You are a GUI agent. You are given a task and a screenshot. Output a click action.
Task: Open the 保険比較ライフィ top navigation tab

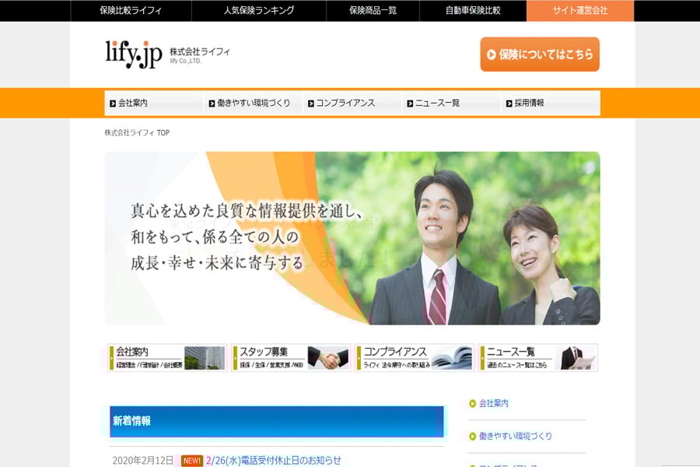(131, 10)
